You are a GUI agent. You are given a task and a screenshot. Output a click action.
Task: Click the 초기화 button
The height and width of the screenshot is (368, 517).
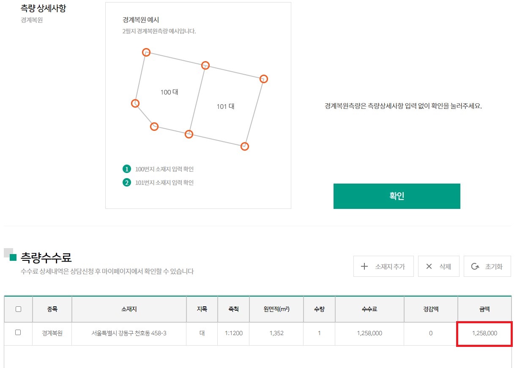pos(487,266)
